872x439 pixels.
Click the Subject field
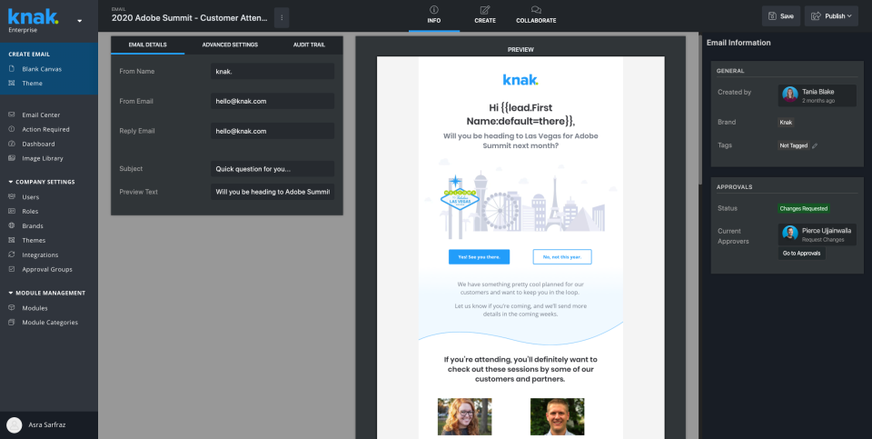[x=272, y=168]
